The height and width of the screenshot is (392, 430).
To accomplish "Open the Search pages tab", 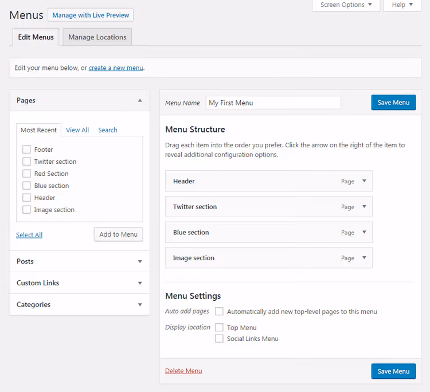I will [x=108, y=130].
